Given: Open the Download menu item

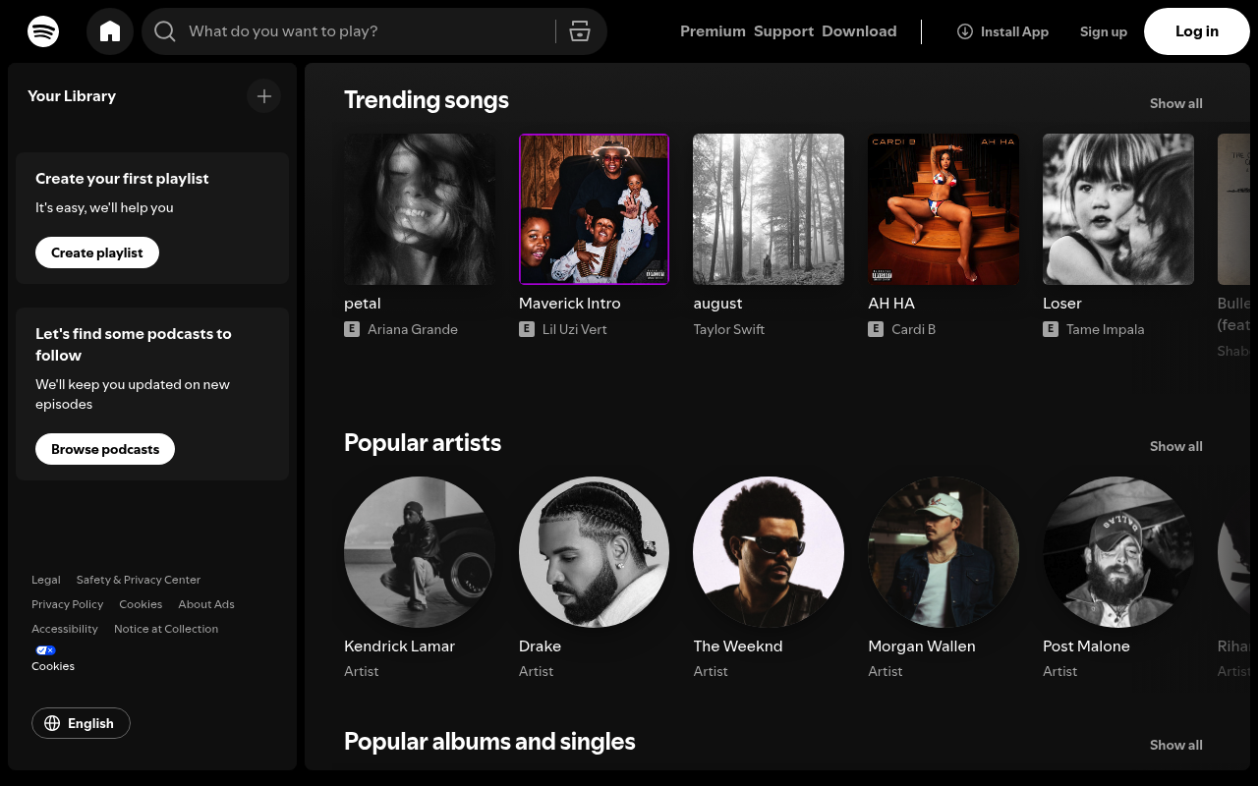Looking at the screenshot, I should [859, 31].
